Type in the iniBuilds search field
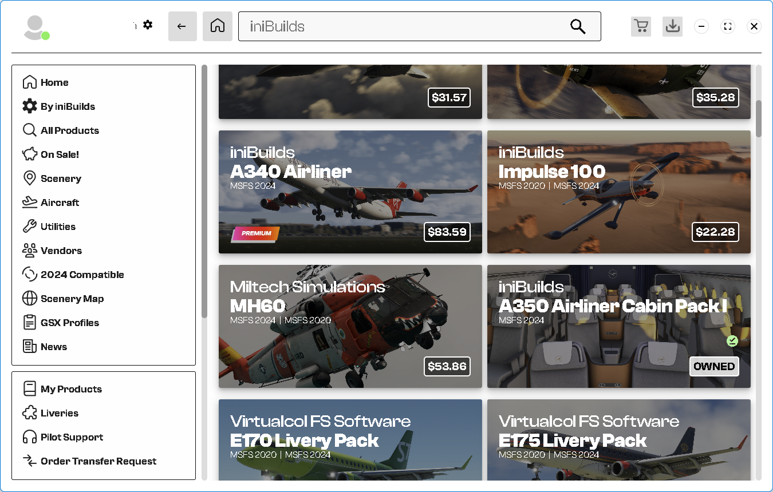This screenshot has height=492, width=773. click(x=401, y=26)
